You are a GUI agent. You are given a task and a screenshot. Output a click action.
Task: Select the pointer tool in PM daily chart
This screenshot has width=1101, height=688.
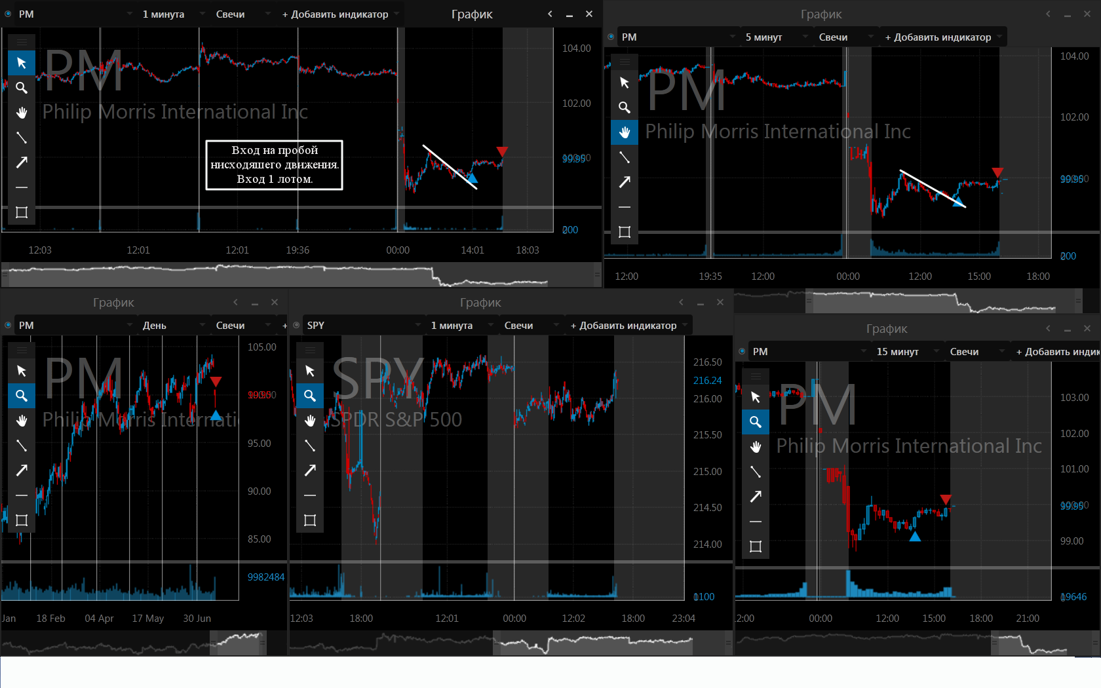click(22, 371)
